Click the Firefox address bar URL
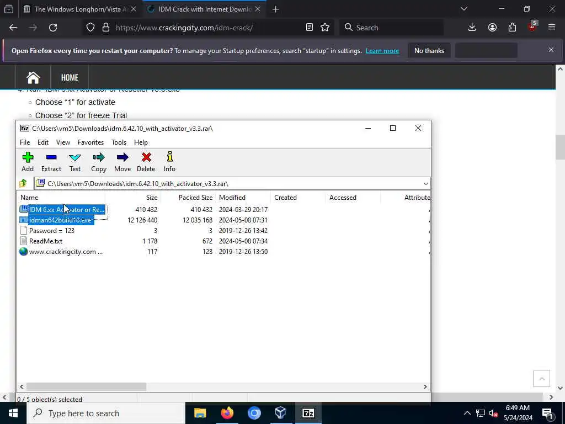The height and width of the screenshot is (424, 565). coord(184,28)
